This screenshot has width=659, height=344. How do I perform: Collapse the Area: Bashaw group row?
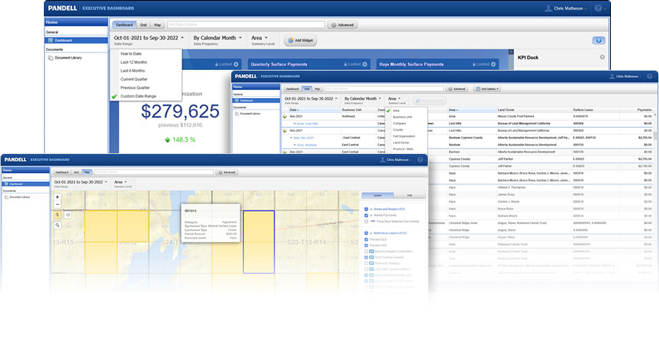(295, 145)
